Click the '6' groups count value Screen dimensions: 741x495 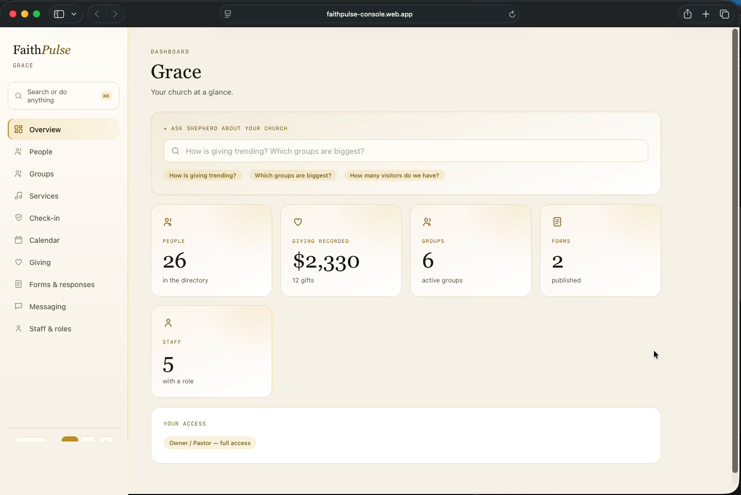click(428, 261)
